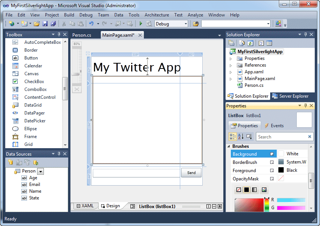Image resolution: width=320 pixels, height=226 pixels.
Task: Click the red color picker gradient area
Action: [249, 205]
